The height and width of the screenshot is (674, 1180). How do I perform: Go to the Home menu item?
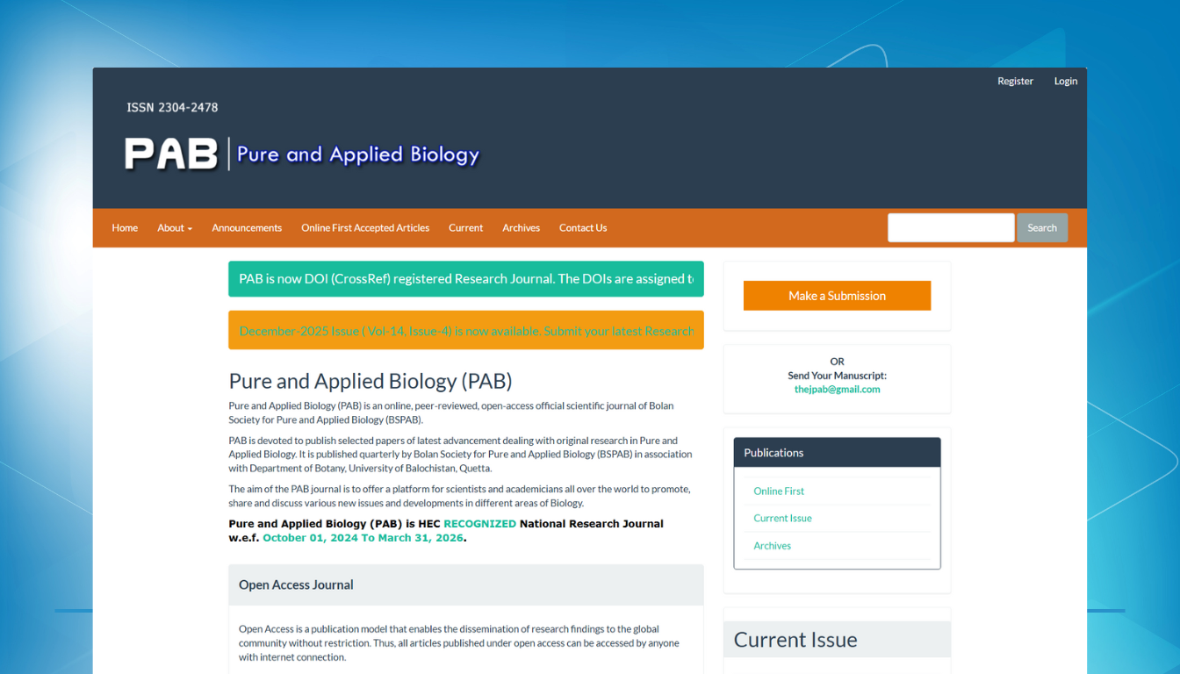click(x=125, y=228)
